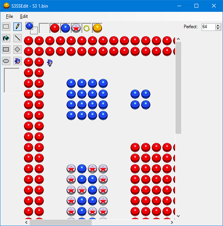Image resolution: width=223 pixels, height=226 pixels.
Task: Click top-left blue sphere of 4x4 block
Action: click(71, 83)
